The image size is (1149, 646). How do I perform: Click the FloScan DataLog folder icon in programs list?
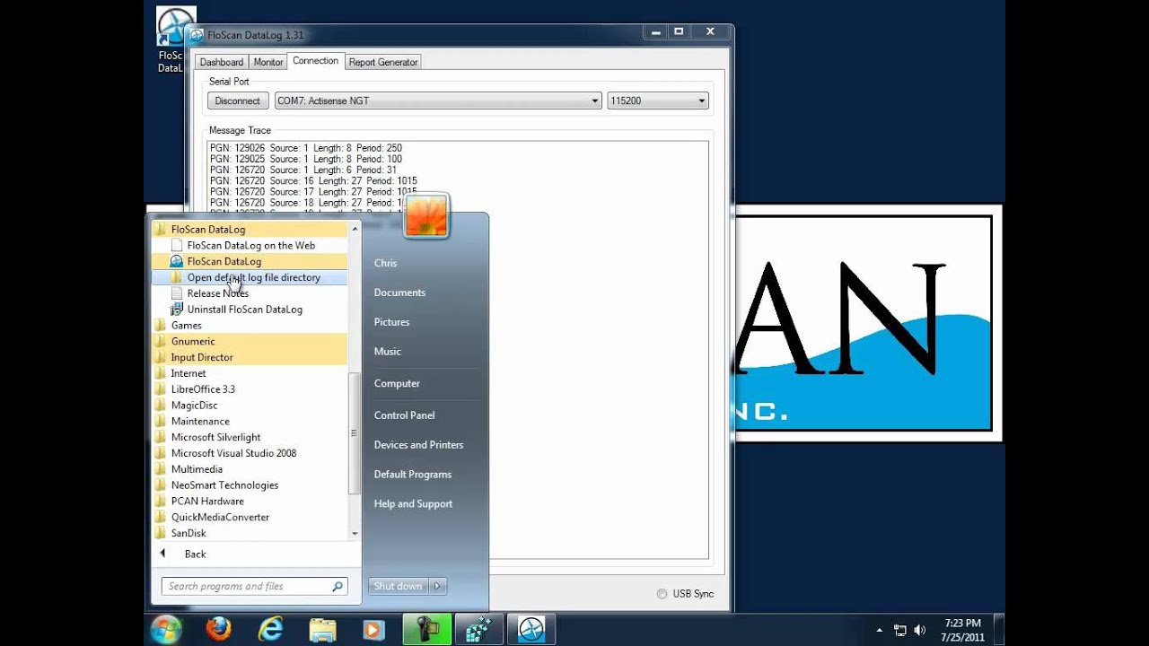click(x=161, y=230)
